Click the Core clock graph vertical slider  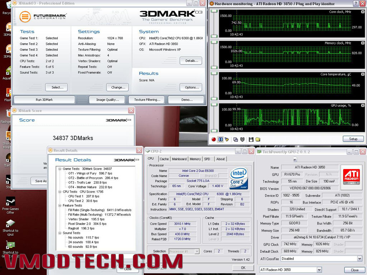[214, 23]
